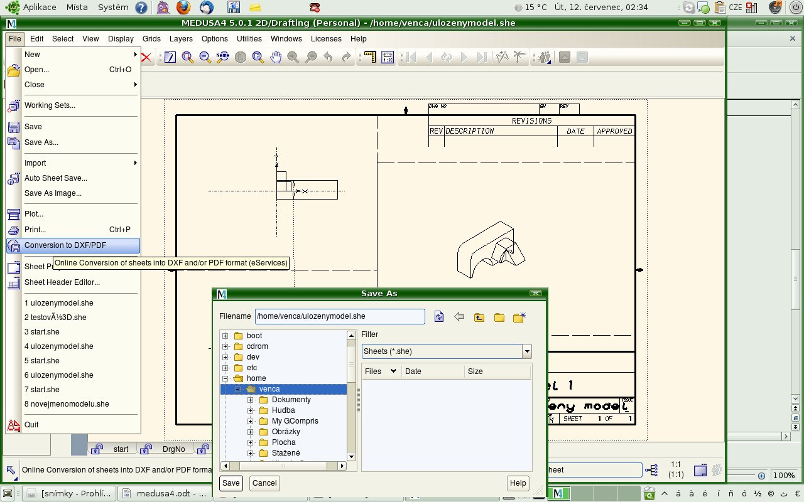
Task: Click the structure tree icon in status bar
Action: tap(651, 470)
